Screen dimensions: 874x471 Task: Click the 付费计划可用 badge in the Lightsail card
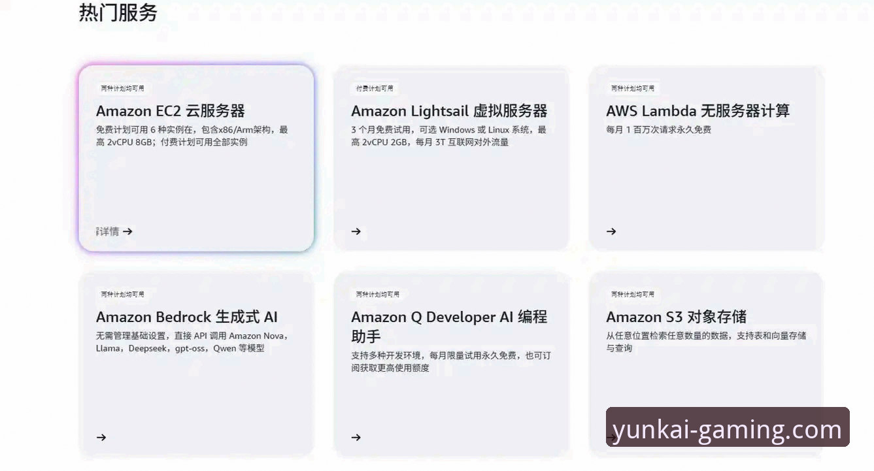click(x=375, y=88)
